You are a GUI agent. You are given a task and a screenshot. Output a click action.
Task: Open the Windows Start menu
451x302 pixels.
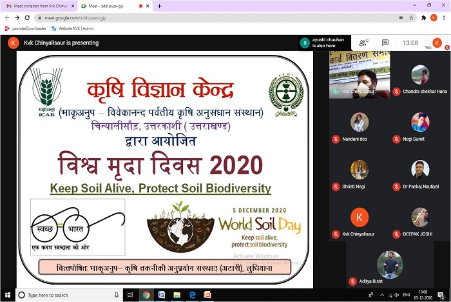(8, 295)
